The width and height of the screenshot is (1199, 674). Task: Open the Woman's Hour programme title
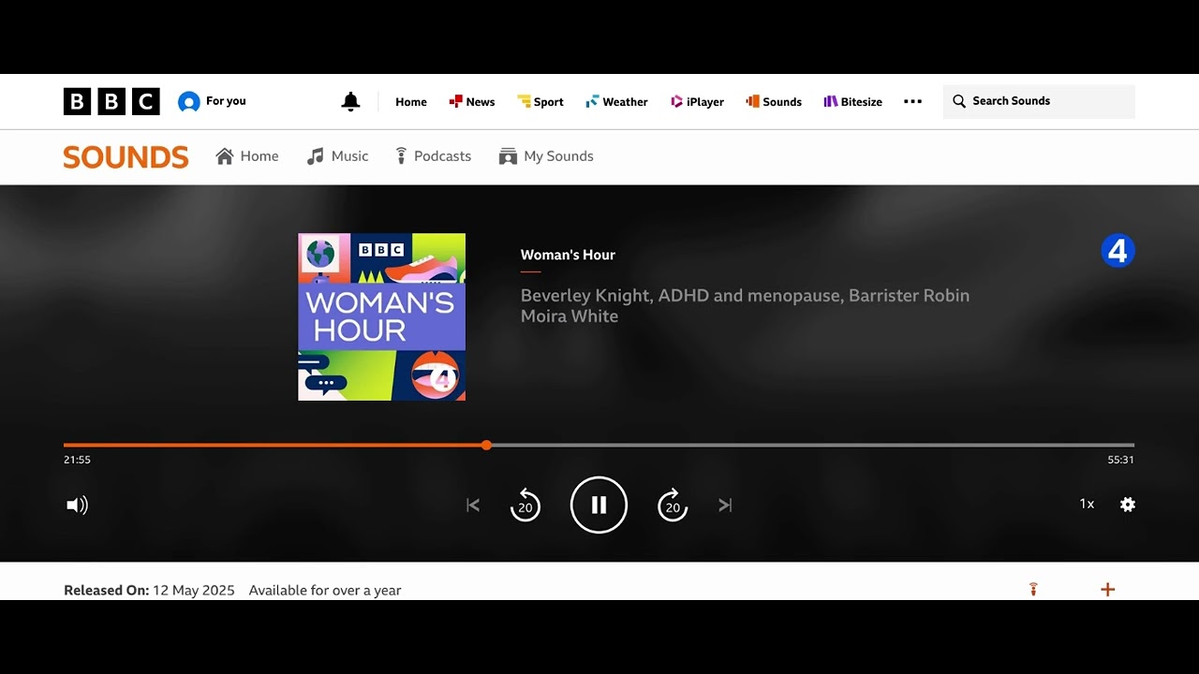tap(568, 255)
